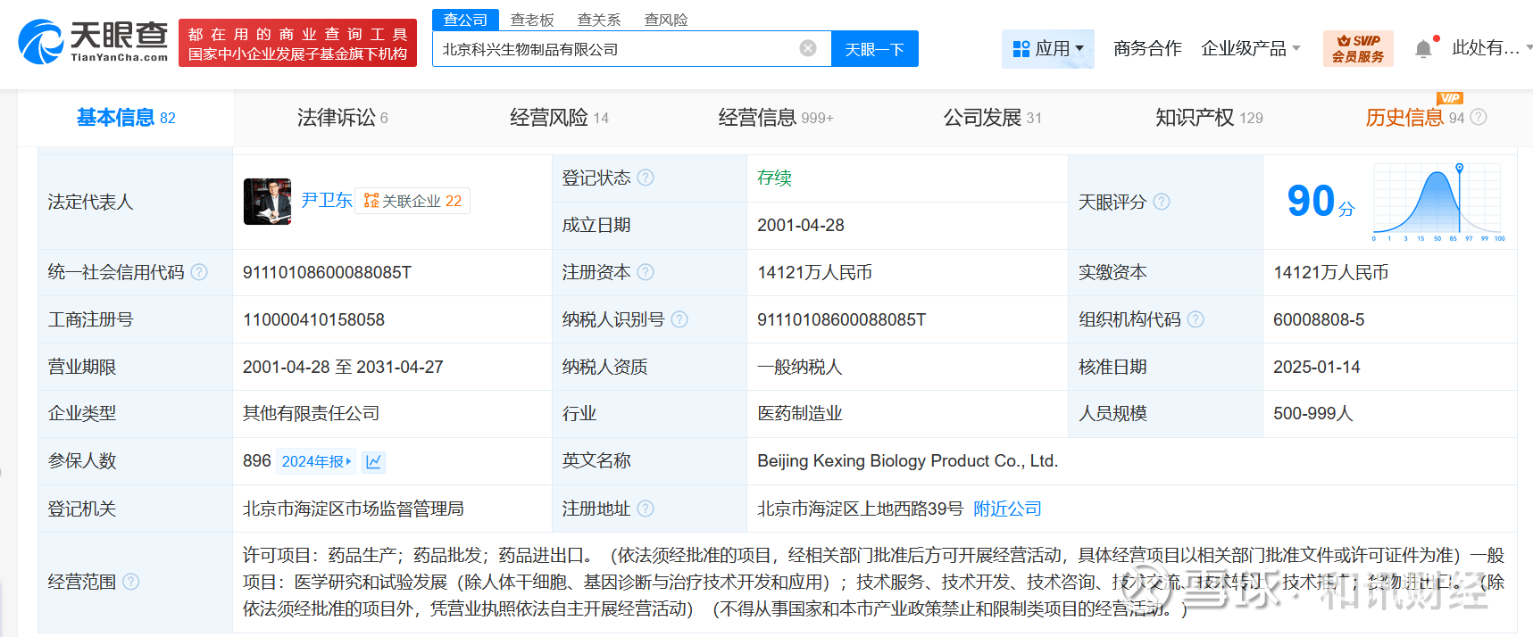Click help icon next to 统一社会信用代码
Screen dimensions: 1533x637
199,272
